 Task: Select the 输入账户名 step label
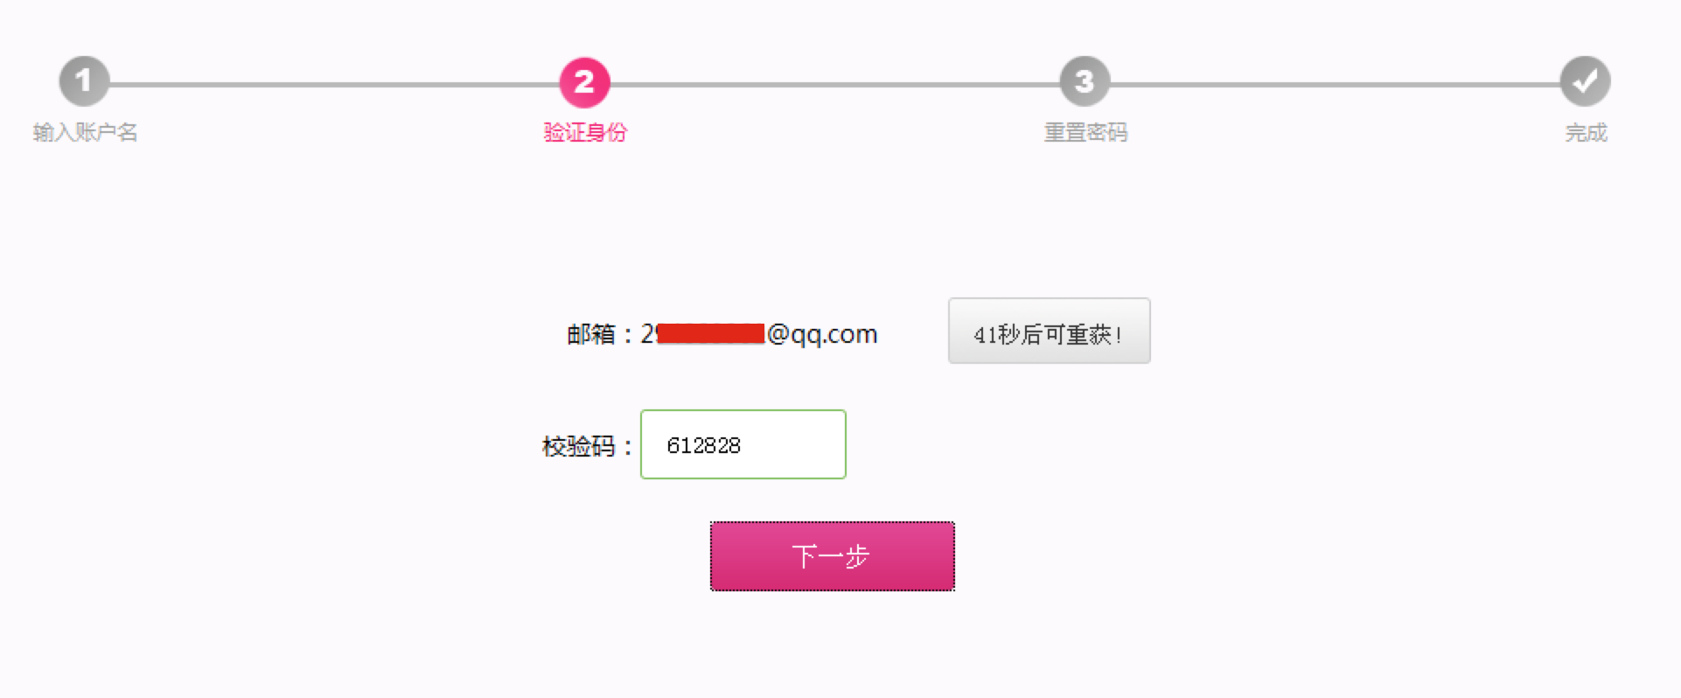(86, 132)
